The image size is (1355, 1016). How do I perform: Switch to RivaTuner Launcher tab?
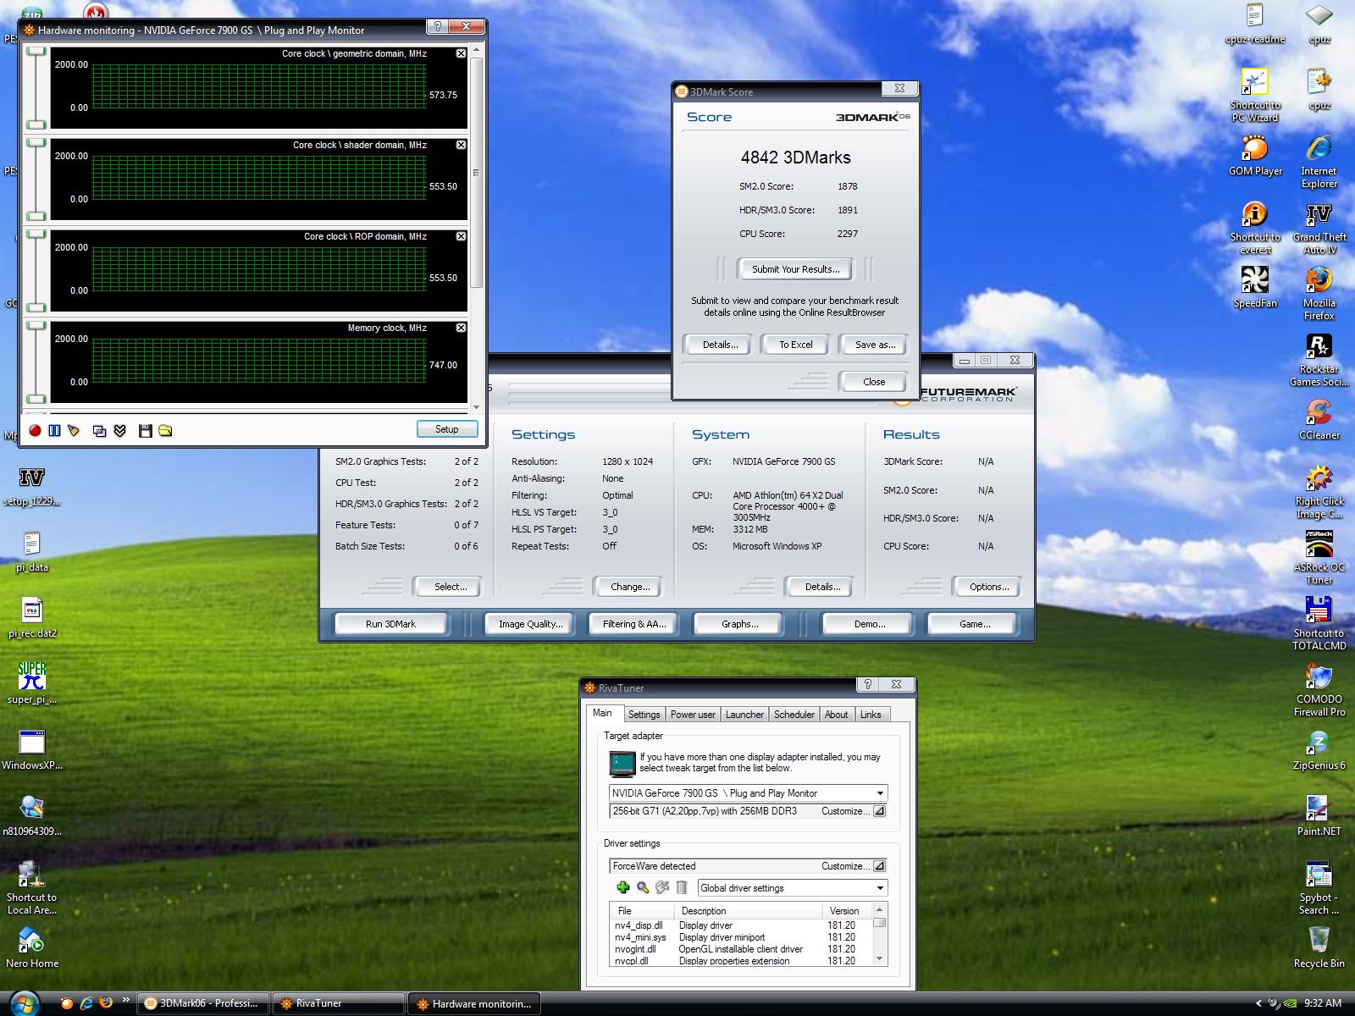click(x=744, y=715)
